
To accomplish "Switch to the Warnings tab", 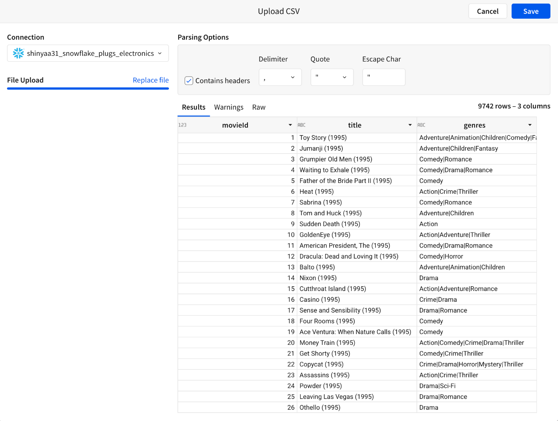I will (229, 107).
